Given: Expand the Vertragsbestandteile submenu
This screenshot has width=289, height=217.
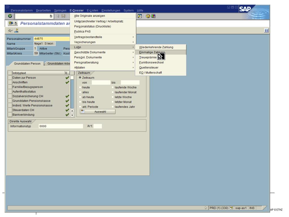Looking at the screenshot, I should [x=103, y=37].
